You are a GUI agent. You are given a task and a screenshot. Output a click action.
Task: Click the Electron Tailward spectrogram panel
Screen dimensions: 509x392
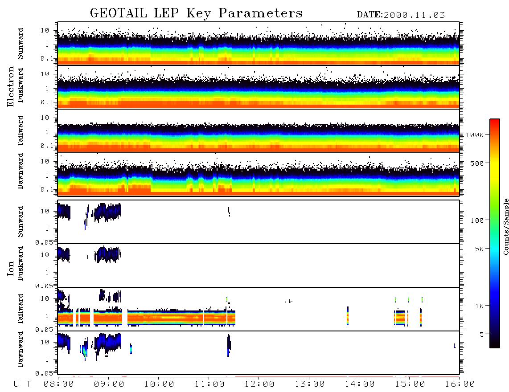[x=259, y=131]
